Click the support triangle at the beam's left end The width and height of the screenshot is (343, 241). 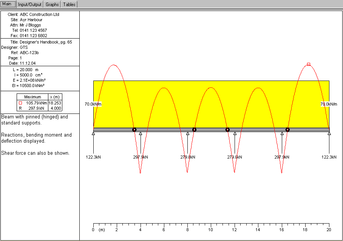coord(93,133)
